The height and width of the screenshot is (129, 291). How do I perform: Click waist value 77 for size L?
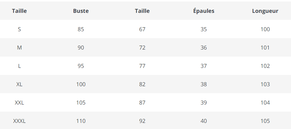pyautogui.click(x=142, y=66)
